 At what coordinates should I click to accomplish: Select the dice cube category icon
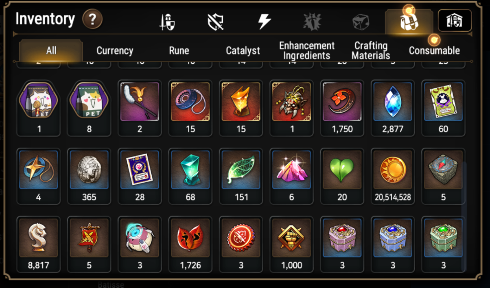(x=360, y=22)
